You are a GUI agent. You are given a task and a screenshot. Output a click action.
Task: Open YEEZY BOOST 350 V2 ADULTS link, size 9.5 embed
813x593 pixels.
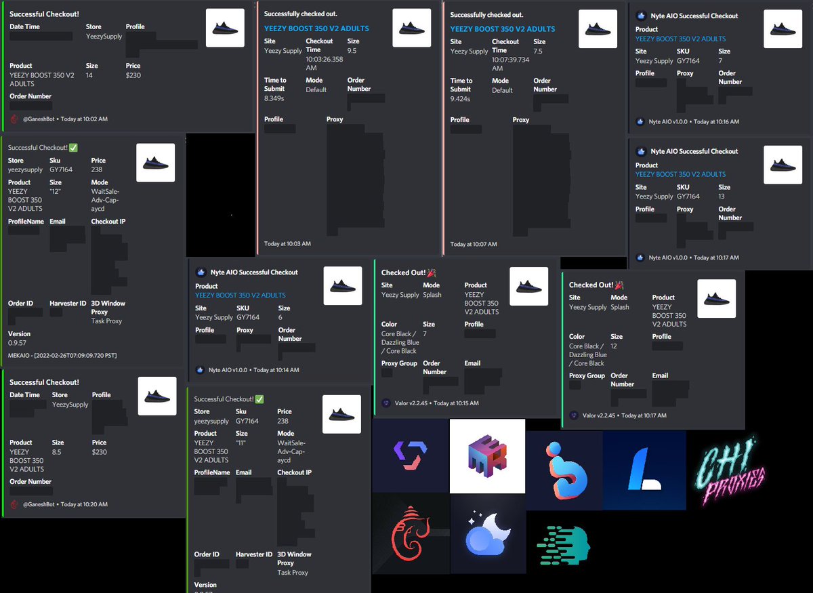click(x=316, y=28)
